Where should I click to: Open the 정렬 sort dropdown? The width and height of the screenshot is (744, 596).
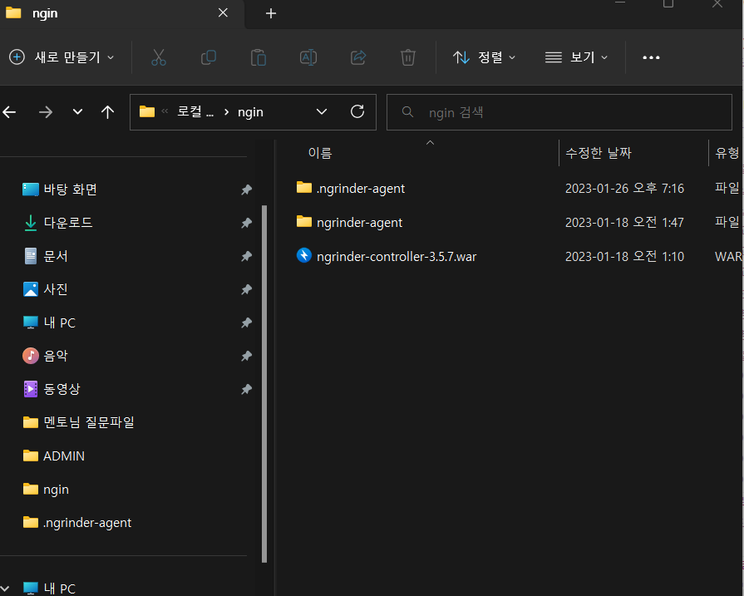click(x=484, y=57)
